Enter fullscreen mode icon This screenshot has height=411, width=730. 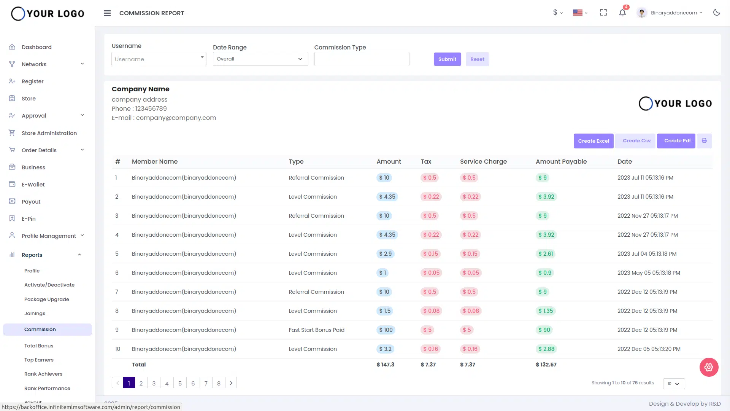point(603,13)
